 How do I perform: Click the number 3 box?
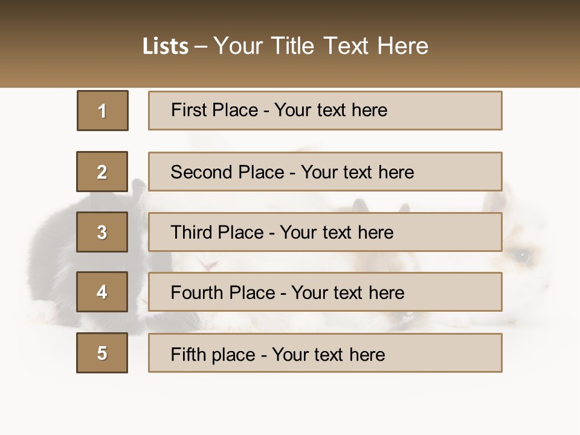pos(102,232)
